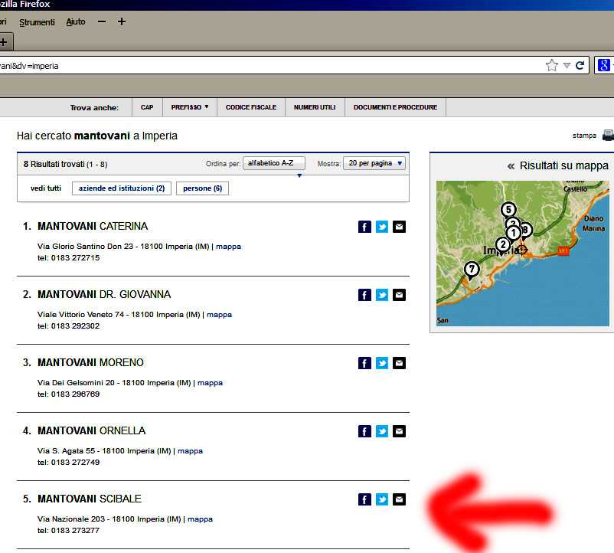Open the printer icon next to stampa
The image size is (614, 553).
(x=608, y=136)
